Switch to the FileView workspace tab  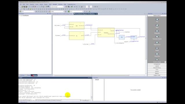22,75
